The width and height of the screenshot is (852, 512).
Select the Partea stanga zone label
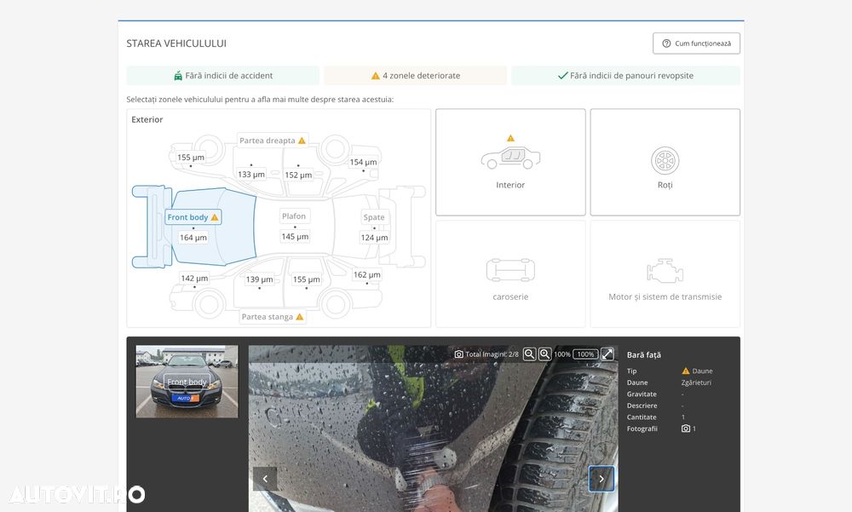click(273, 317)
